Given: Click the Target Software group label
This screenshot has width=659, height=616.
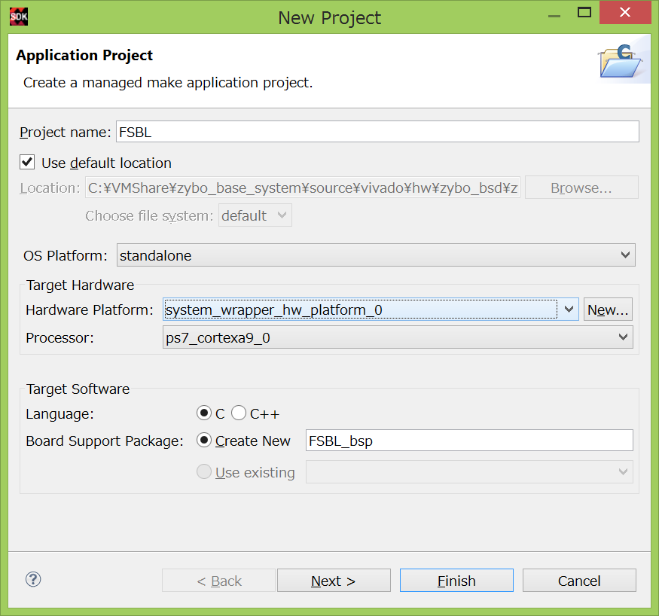Looking at the screenshot, I should click(x=78, y=389).
